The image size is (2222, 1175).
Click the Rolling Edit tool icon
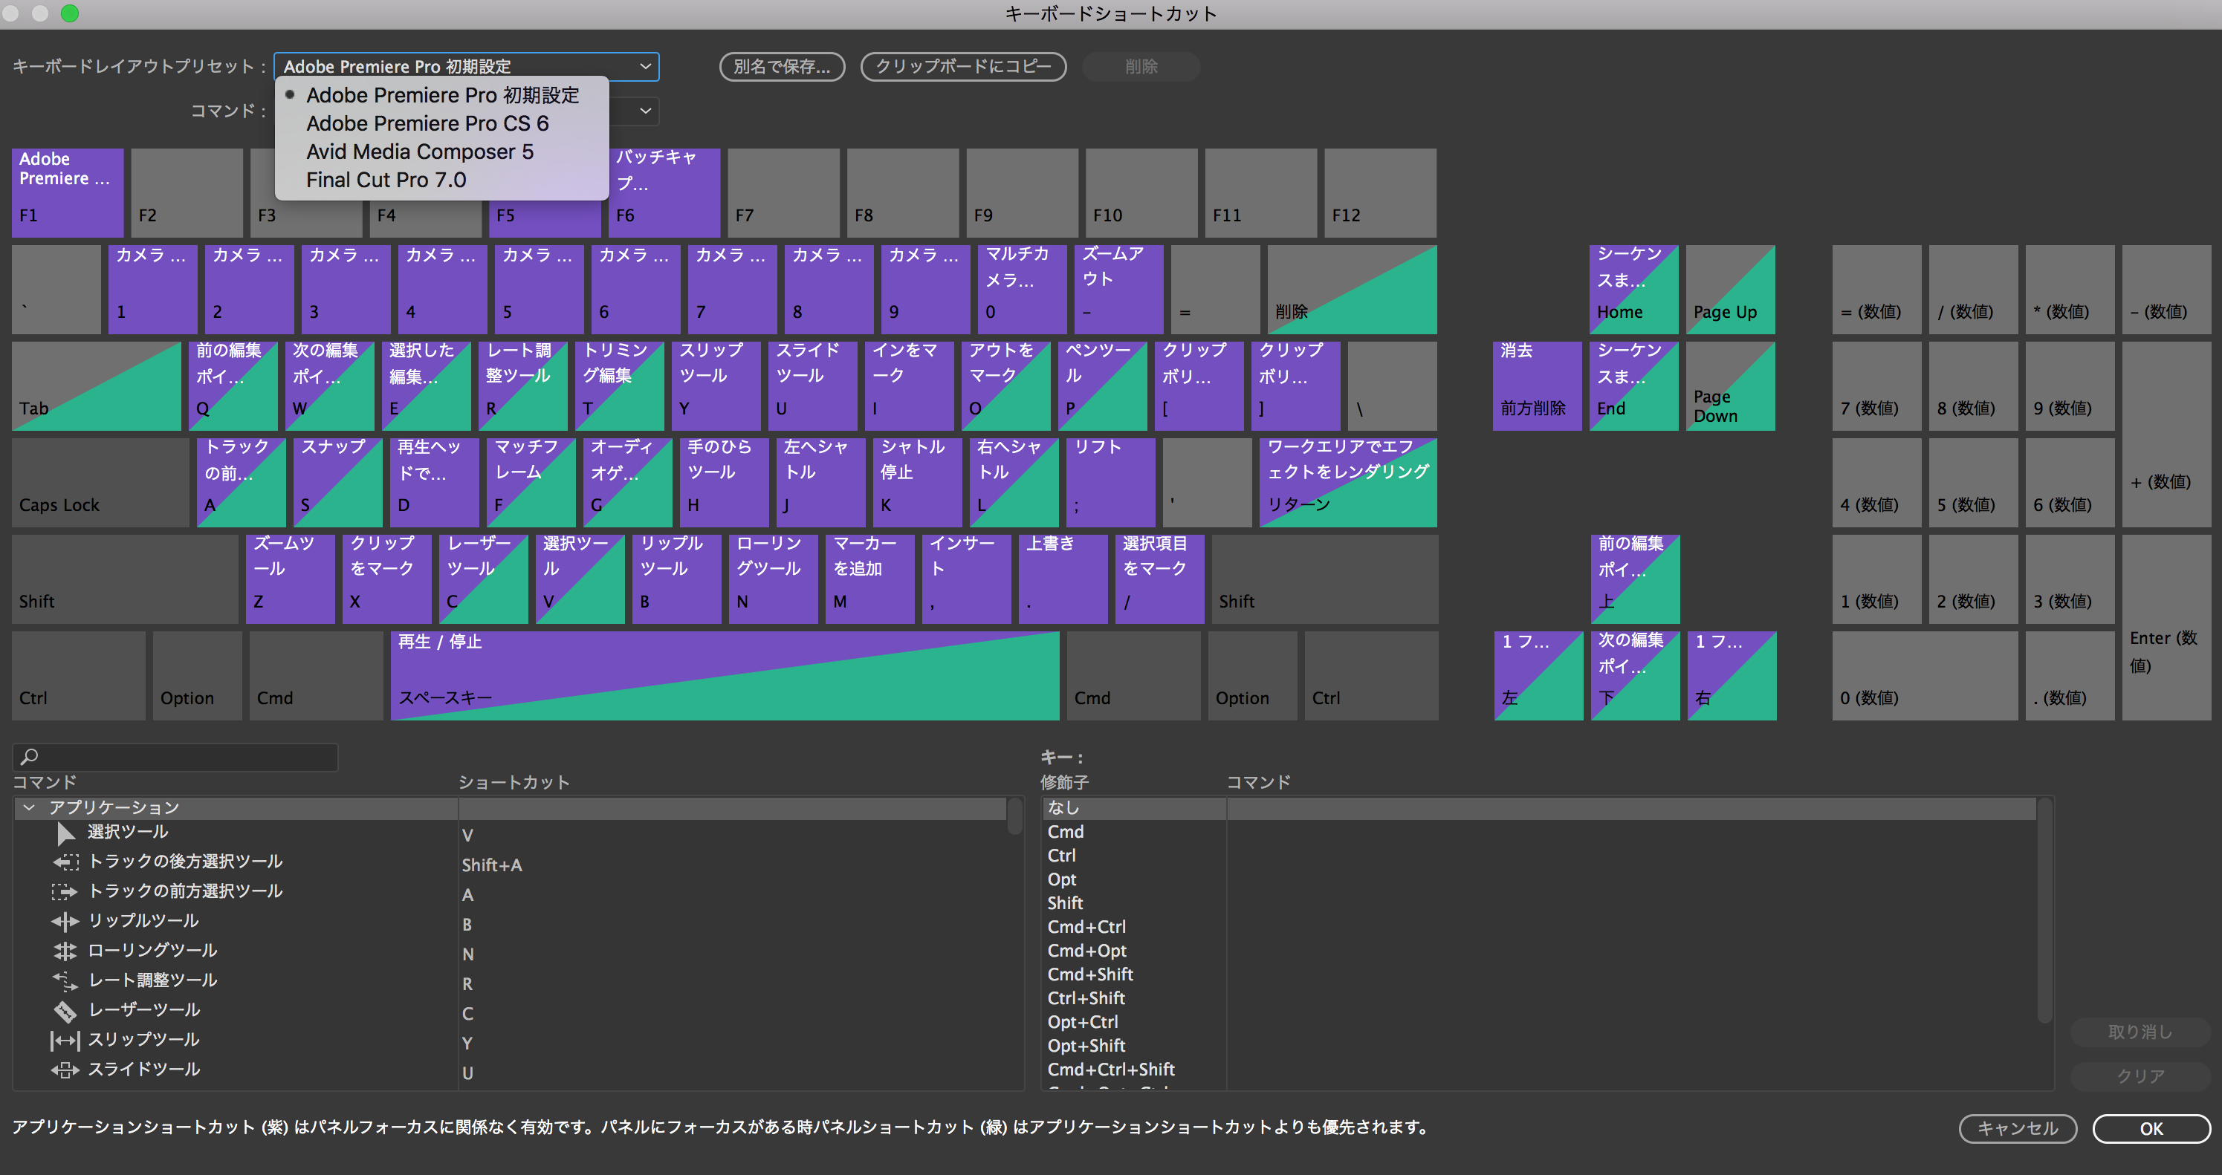tap(65, 951)
